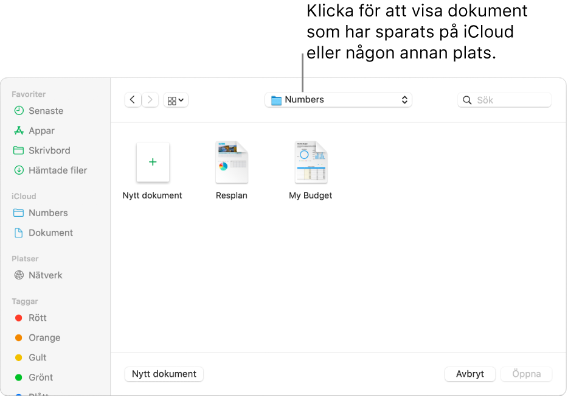
Task: Filter by the Grönt tag label
Action: click(41, 378)
